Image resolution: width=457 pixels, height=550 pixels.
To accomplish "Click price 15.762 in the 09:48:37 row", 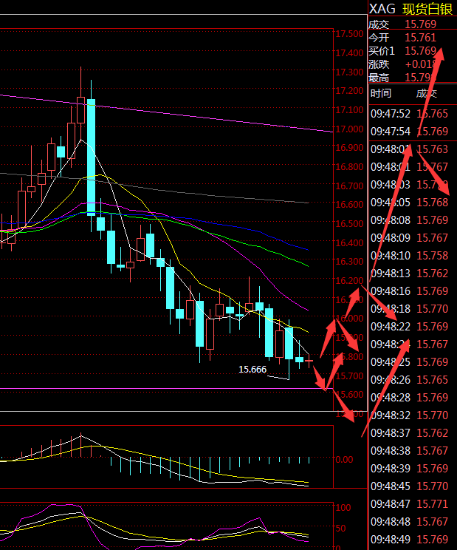I will click(433, 433).
